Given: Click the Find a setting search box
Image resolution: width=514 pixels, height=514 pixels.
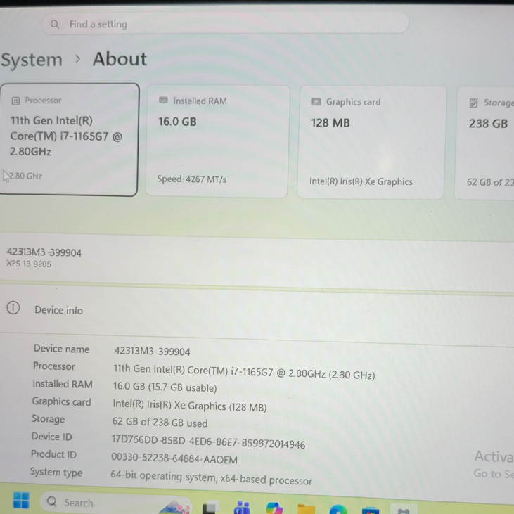Looking at the screenshot, I should (x=226, y=24).
